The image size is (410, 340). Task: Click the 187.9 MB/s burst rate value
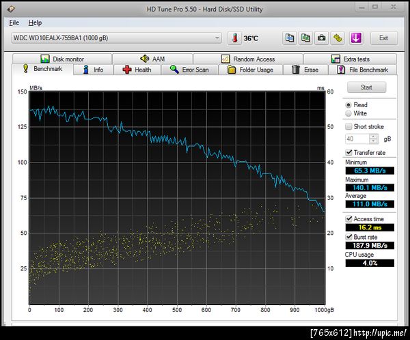pyautogui.click(x=370, y=245)
